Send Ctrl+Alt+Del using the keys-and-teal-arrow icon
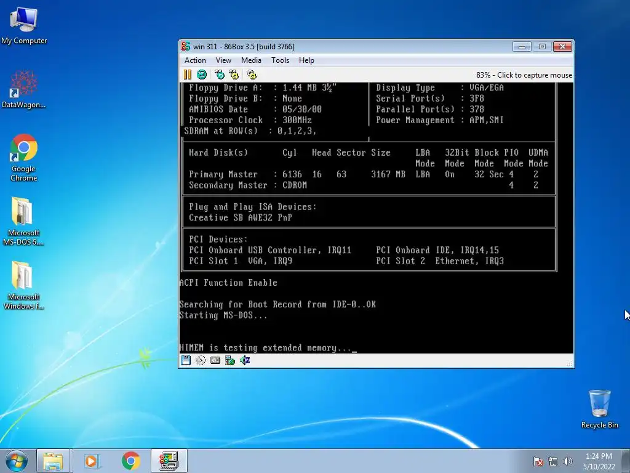 coord(220,75)
